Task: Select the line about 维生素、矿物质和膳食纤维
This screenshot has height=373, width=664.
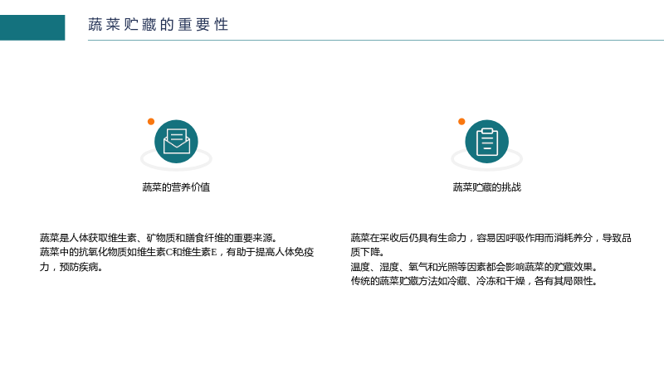Action: (159, 238)
